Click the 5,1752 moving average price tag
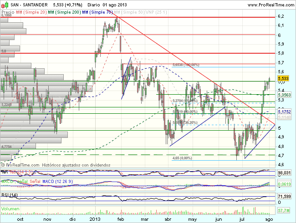296x223 pixels. [x=284, y=111]
